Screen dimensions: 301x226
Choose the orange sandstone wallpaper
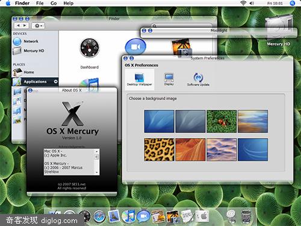pos(190,149)
